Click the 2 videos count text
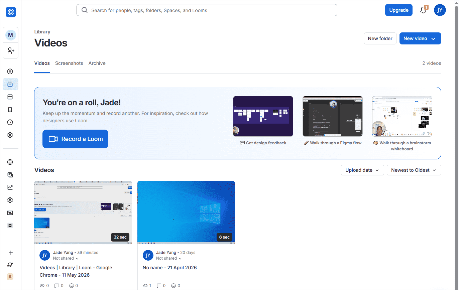This screenshot has width=459, height=290. click(x=432, y=63)
